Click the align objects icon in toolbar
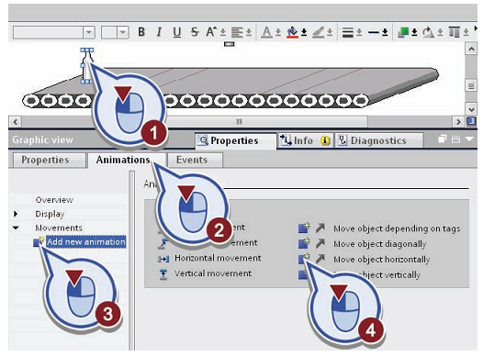 [x=454, y=32]
